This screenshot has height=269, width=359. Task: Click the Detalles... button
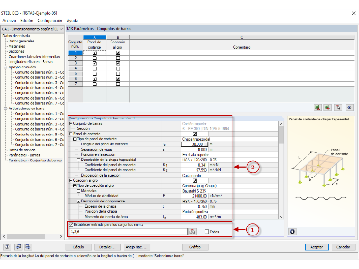[107, 247]
